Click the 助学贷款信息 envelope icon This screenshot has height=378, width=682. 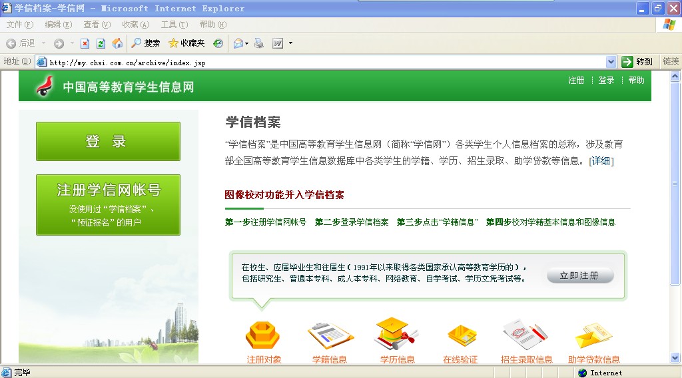coord(593,336)
